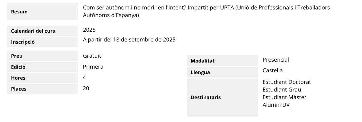362x122 pixels.
Task: Click the Hores label cell
Action: (43, 78)
